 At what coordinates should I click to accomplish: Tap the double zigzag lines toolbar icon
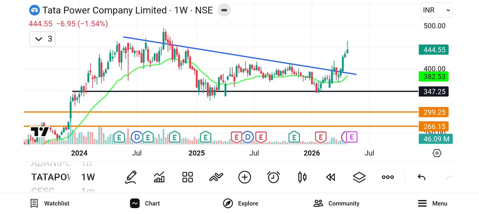[x=216, y=177]
